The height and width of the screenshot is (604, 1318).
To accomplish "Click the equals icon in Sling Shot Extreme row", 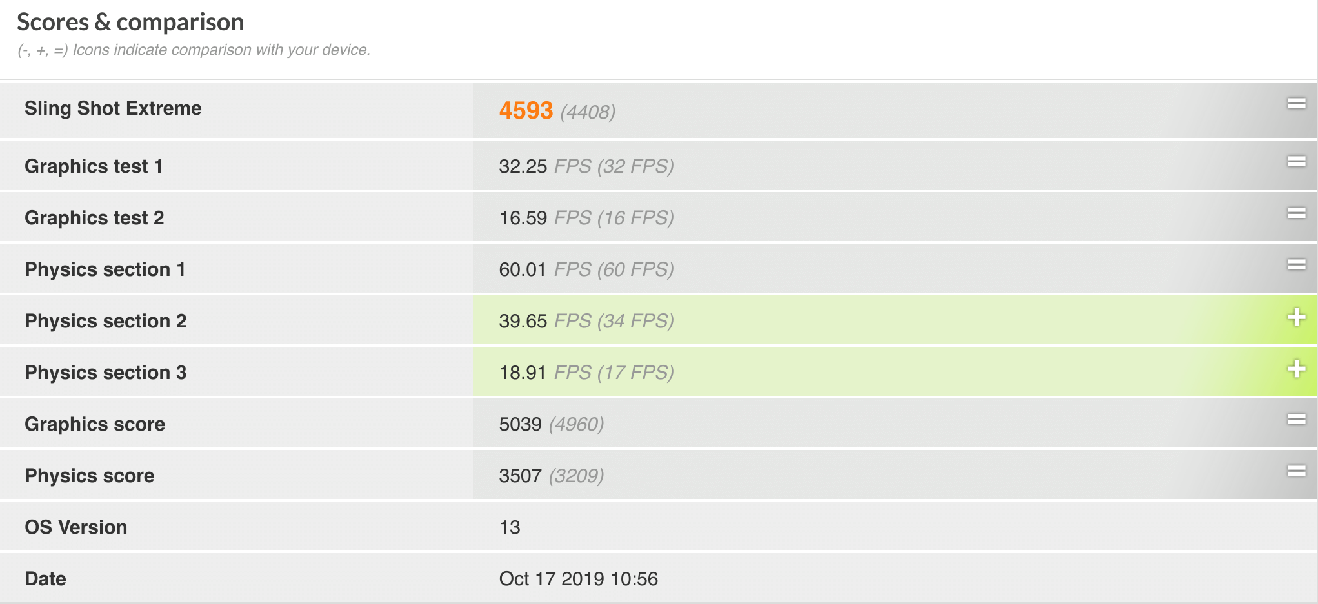I will click(x=1296, y=104).
